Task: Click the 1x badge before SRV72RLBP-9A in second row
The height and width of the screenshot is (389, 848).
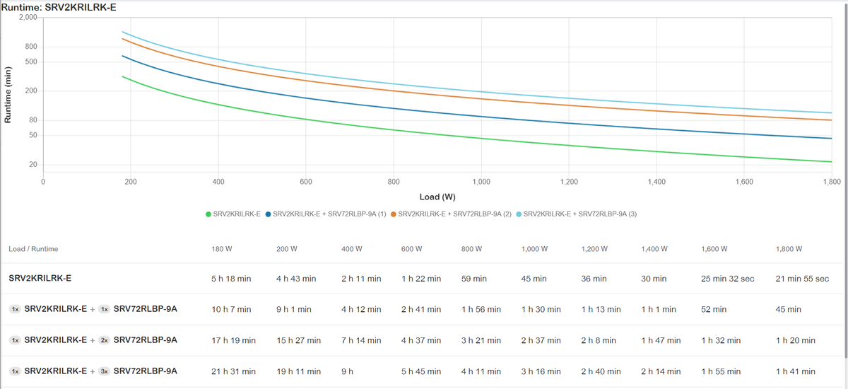Action: pyautogui.click(x=103, y=309)
